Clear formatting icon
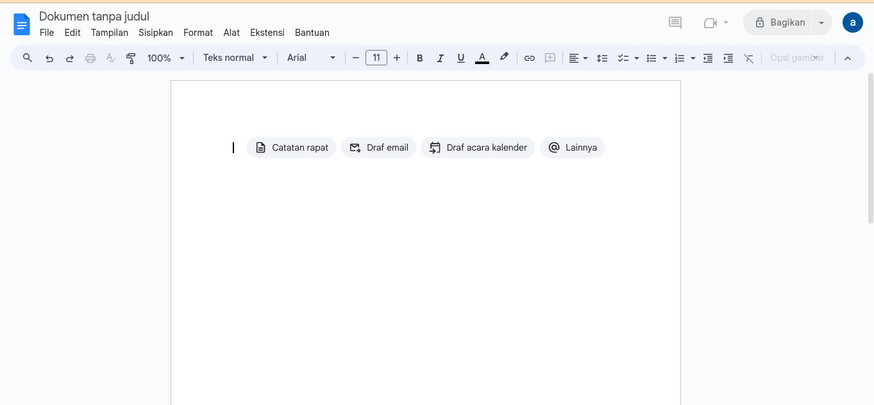874x405 pixels. click(x=749, y=58)
